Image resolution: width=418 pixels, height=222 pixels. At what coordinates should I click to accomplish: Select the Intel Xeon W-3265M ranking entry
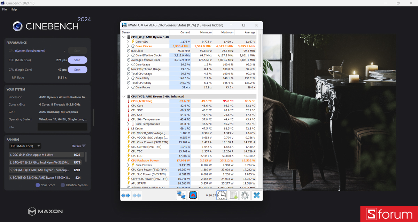[x=46, y=162]
